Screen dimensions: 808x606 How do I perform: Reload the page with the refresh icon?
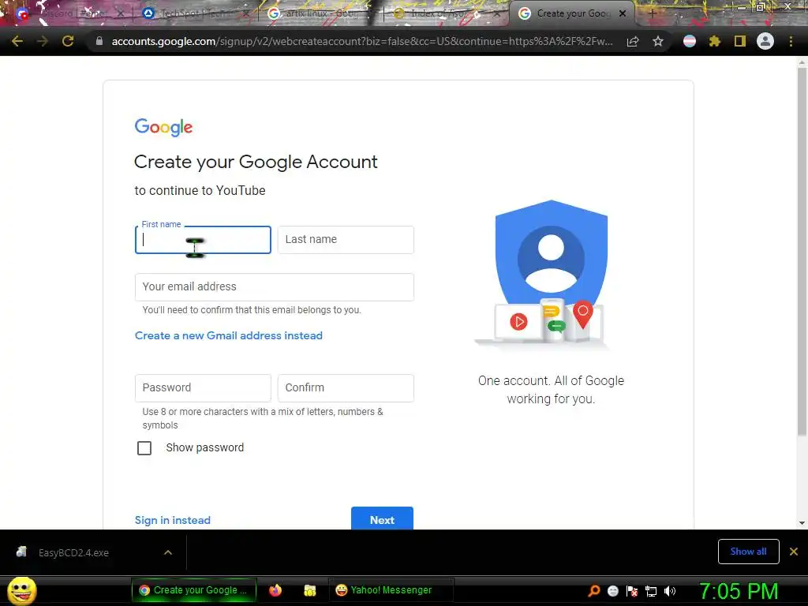point(68,41)
